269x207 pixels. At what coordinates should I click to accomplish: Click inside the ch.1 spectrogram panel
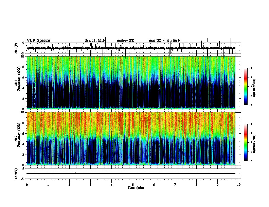[x=131, y=83]
